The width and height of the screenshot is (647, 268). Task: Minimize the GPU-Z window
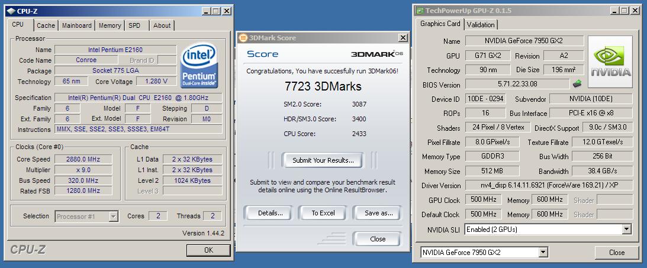[615, 10]
